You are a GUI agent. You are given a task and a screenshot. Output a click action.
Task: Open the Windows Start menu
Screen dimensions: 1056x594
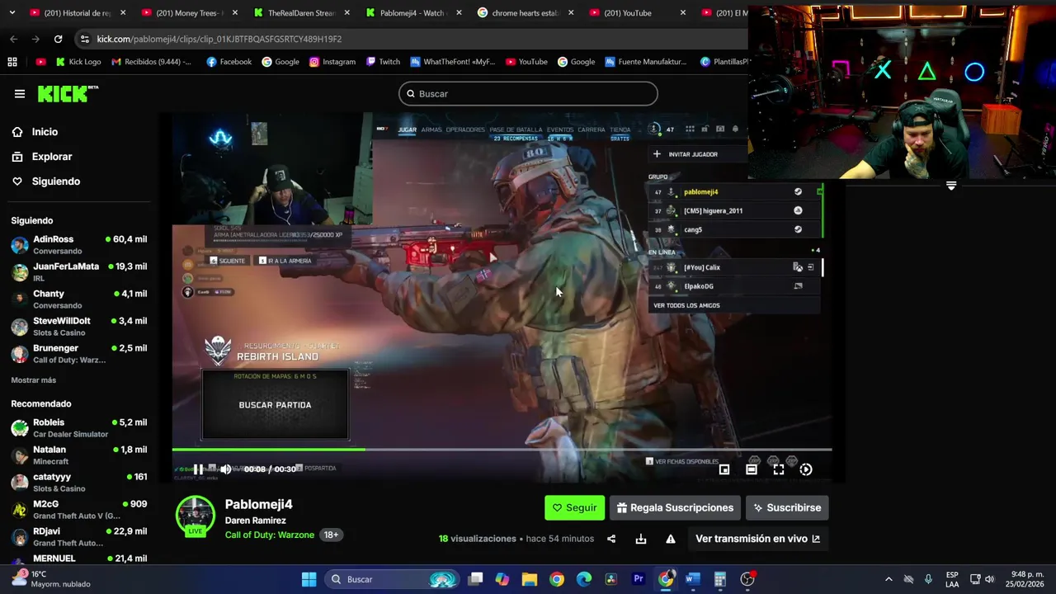tap(309, 579)
